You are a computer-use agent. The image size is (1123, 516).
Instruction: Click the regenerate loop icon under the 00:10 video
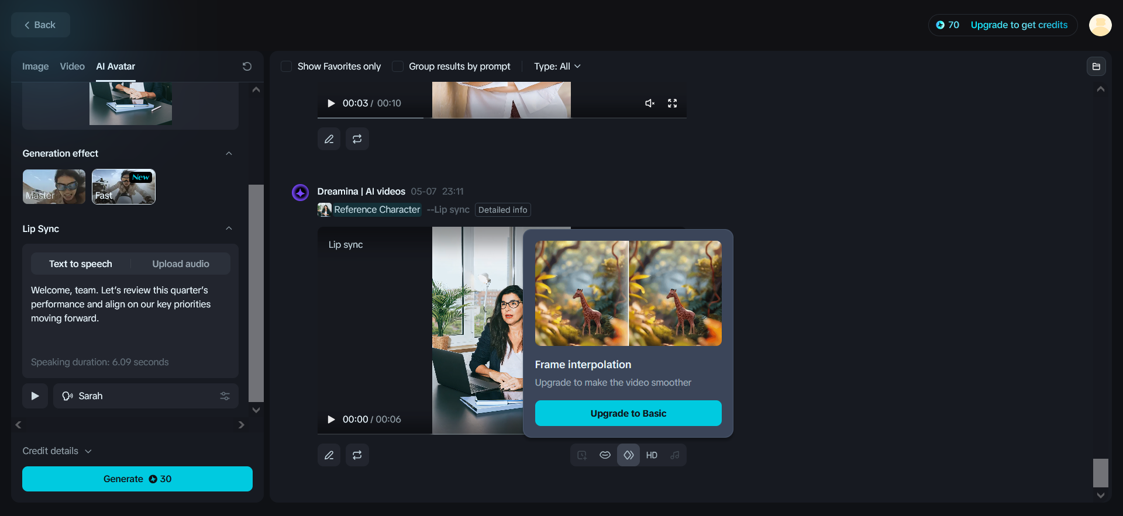(x=357, y=139)
